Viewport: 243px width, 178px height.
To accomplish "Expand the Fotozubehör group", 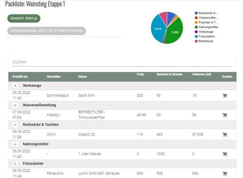I will click(15, 163).
